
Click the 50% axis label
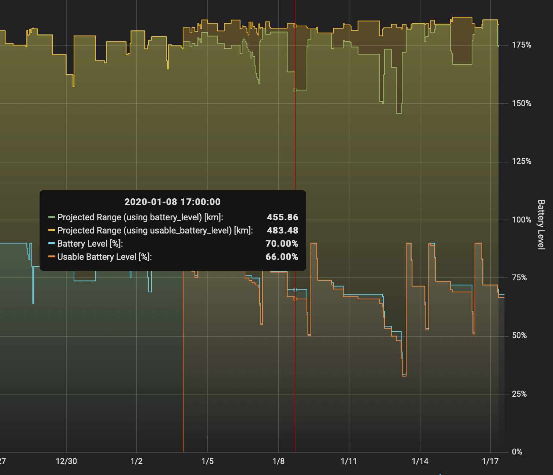pyautogui.click(x=519, y=336)
